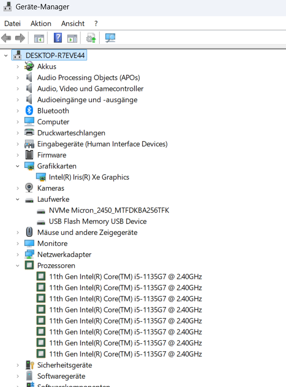Open the Aktion menu
This screenshot has height=387, width=286.
coord(41,24)
